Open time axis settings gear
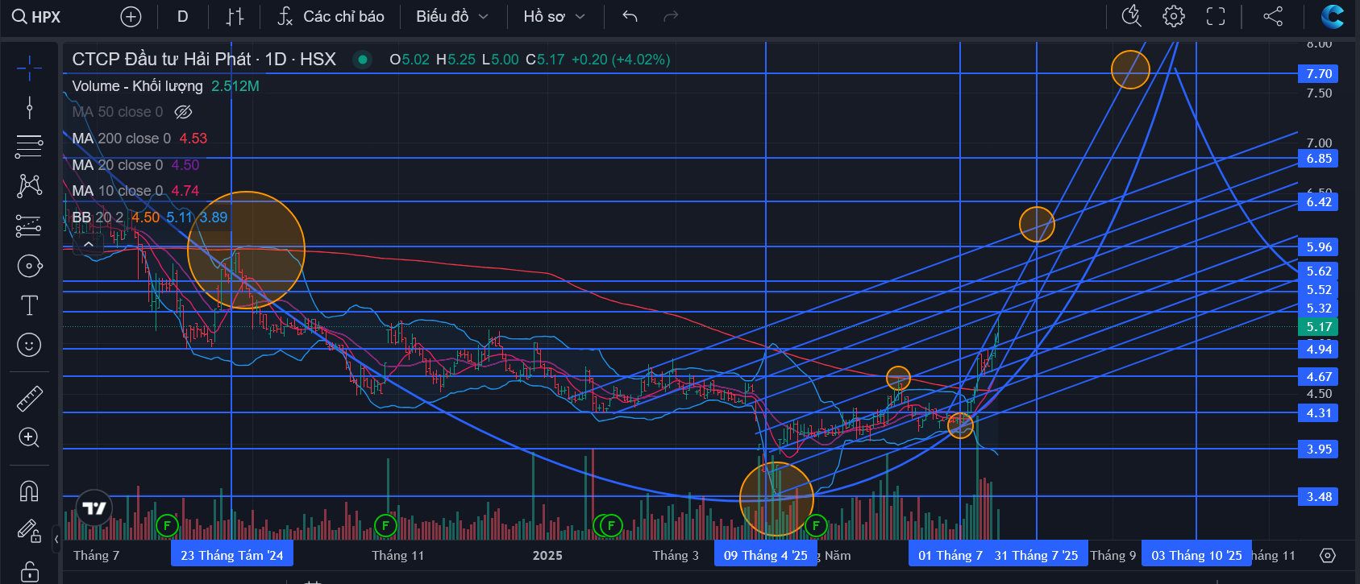1360x584 pixels. click(x=1328, y=555)
